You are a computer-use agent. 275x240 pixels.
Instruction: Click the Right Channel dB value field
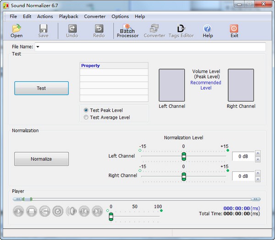243,176
